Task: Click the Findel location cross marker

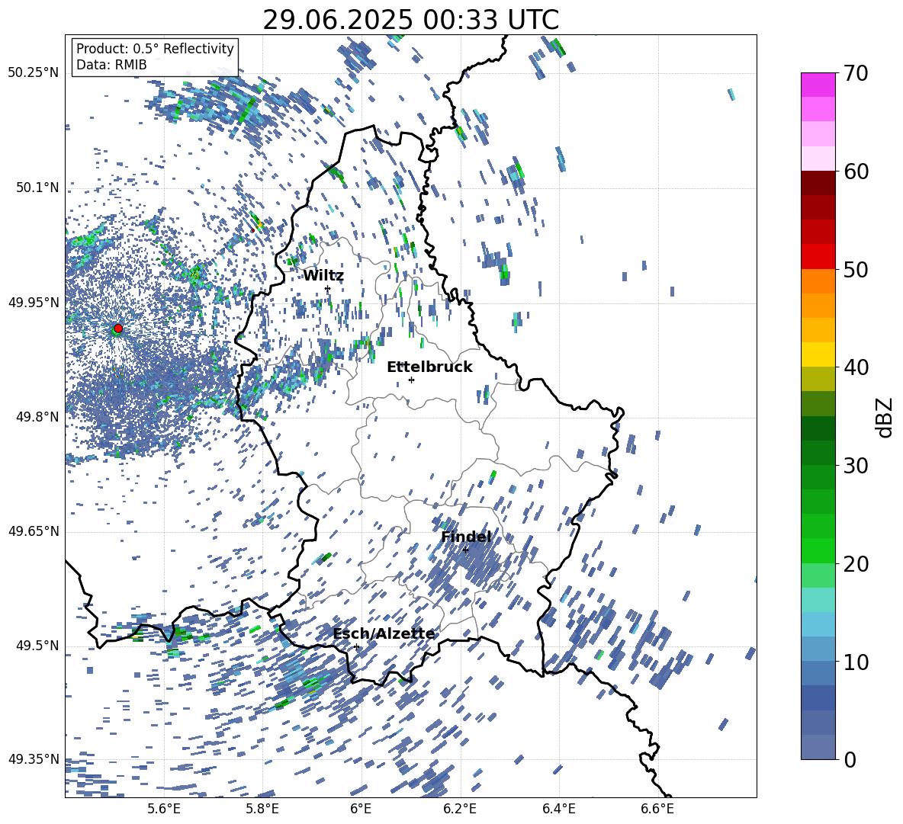Action: pyautogui.click(x=466, y=550)
